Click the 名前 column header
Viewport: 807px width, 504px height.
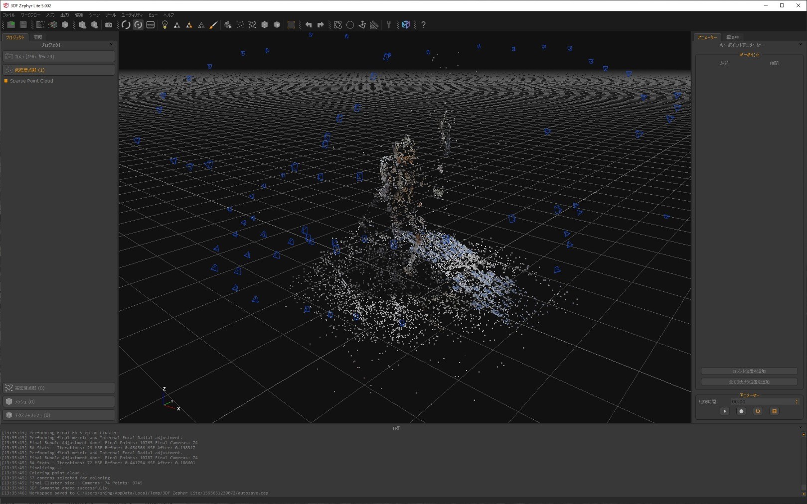coord(724,63)
